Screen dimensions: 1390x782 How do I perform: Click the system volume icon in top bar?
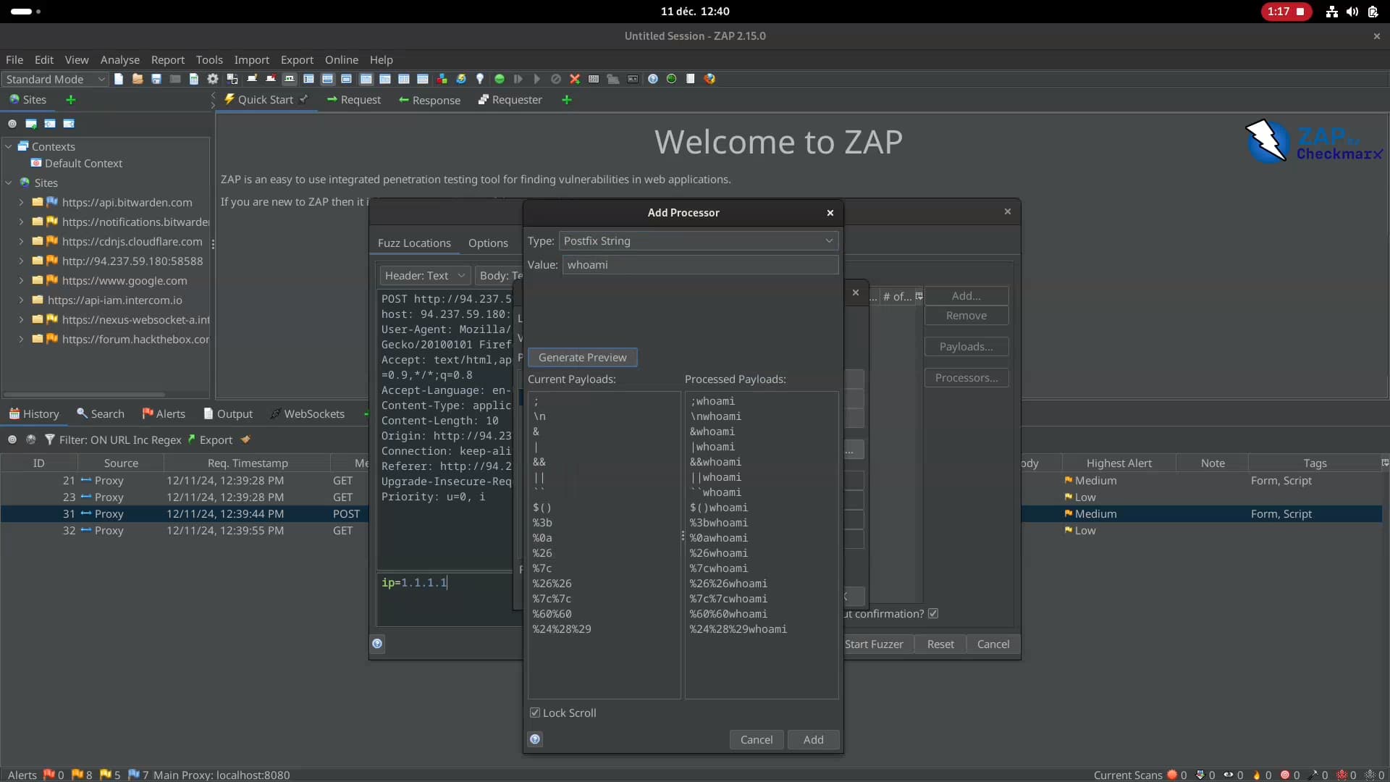coord(1352,12)
